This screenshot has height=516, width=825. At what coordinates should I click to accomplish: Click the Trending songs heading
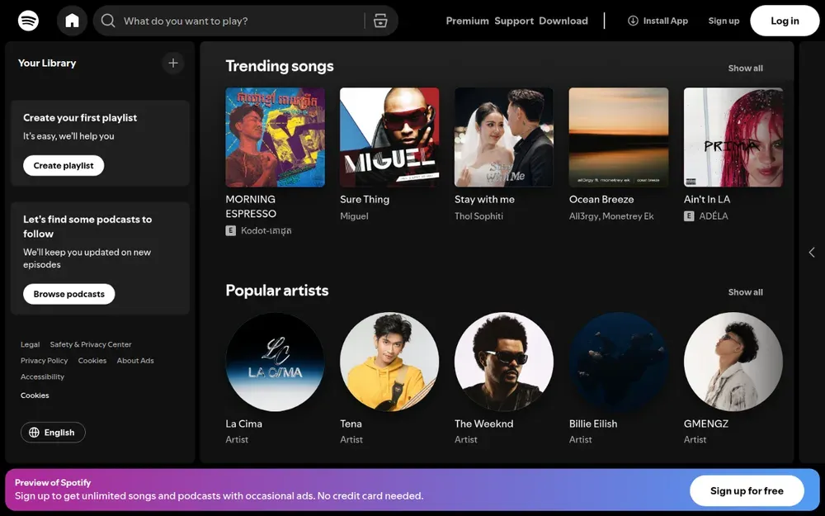click(x=280, y=66)
